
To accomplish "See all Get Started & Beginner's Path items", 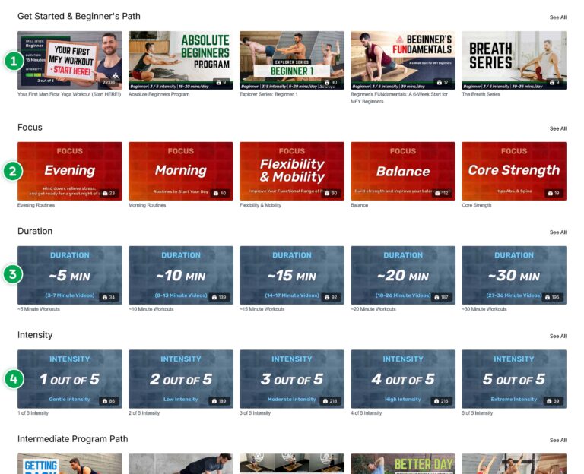I will 557,17.
